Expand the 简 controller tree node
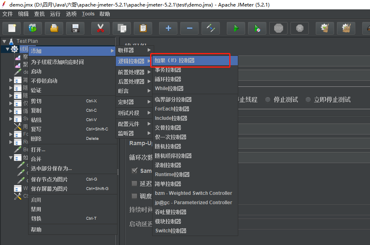Viewport: 370px width, 245px height. (11, 80)
